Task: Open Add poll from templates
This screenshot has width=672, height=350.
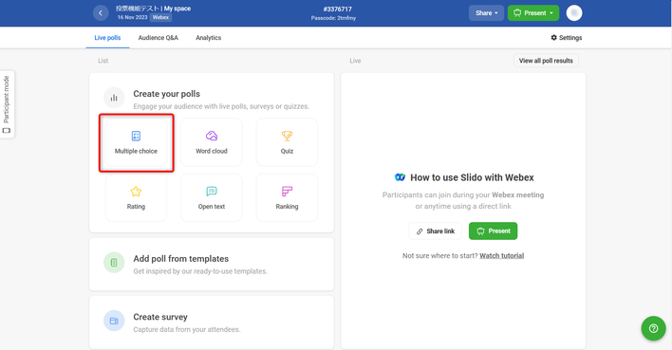Action: pyautogui.click(x=212, y=265)
